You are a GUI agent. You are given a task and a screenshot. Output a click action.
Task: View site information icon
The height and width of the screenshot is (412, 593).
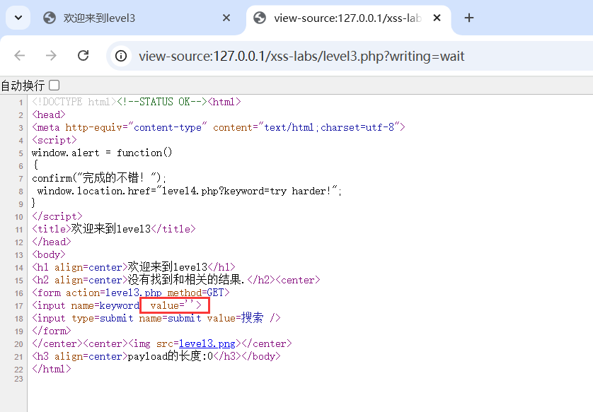coord(121,57)
